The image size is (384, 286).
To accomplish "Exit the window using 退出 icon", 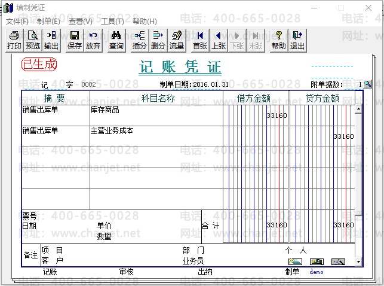I will point(297,40).
